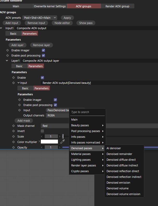Click the Show pass button
This screenshot has height=206, width=158.
click(x=86, y=23)
